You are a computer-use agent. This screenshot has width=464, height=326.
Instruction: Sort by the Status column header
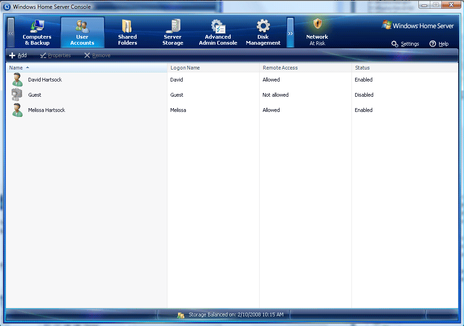[405, 68]
